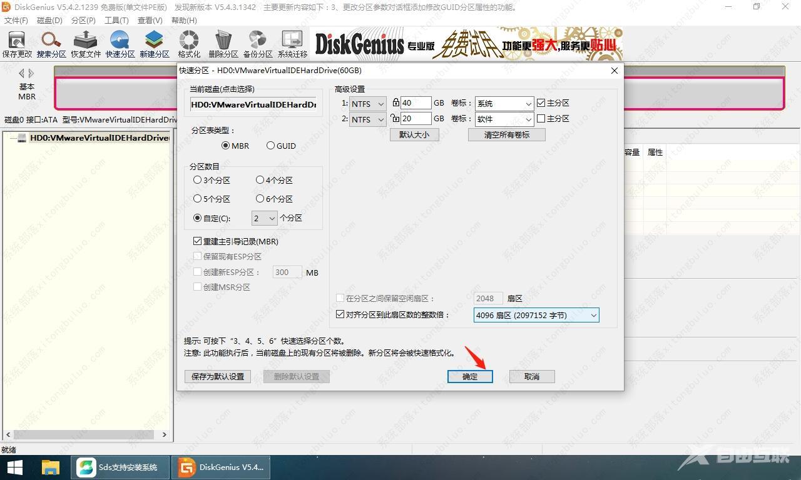Select the 自定(C) custom partition count option
Screen dimensions: 801x480
click(x=212, y=218)
